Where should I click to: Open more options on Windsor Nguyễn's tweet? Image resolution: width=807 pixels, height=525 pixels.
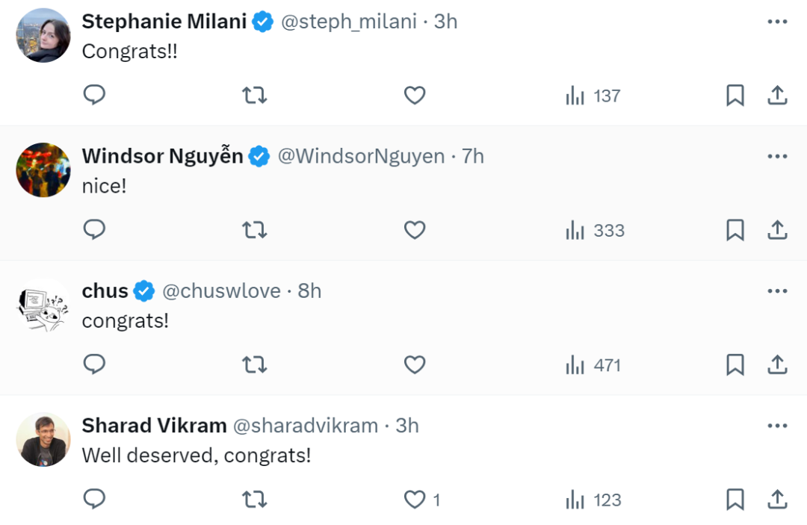[x=777, y=156]
